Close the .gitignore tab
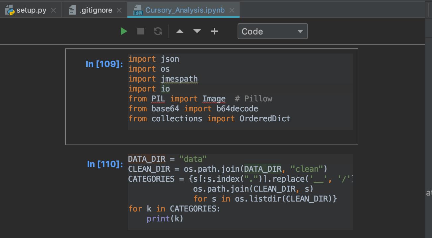 click(119, 11)
